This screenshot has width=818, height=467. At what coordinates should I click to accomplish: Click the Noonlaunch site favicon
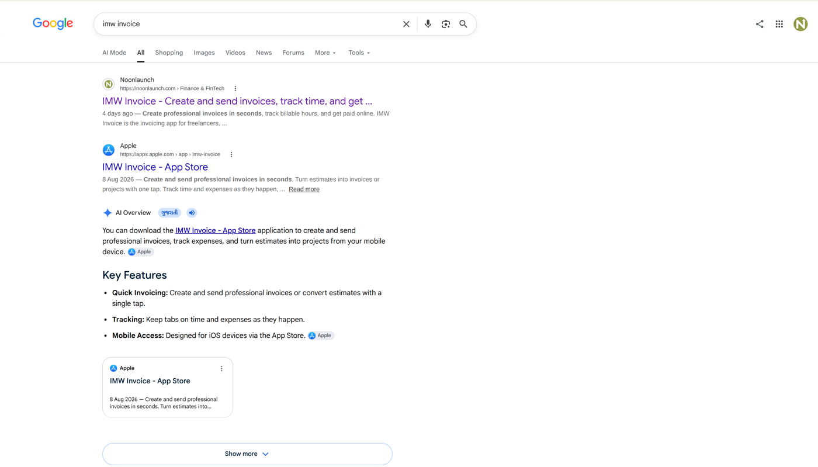(109, 84)
